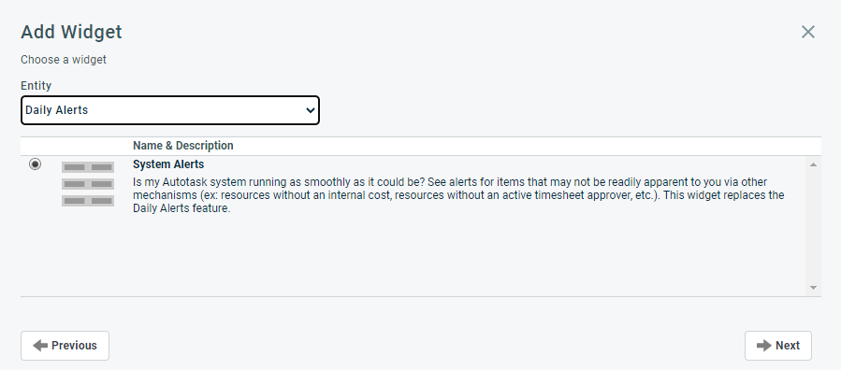
Task: Go back with the Previous button
Action: click(65, 346)
